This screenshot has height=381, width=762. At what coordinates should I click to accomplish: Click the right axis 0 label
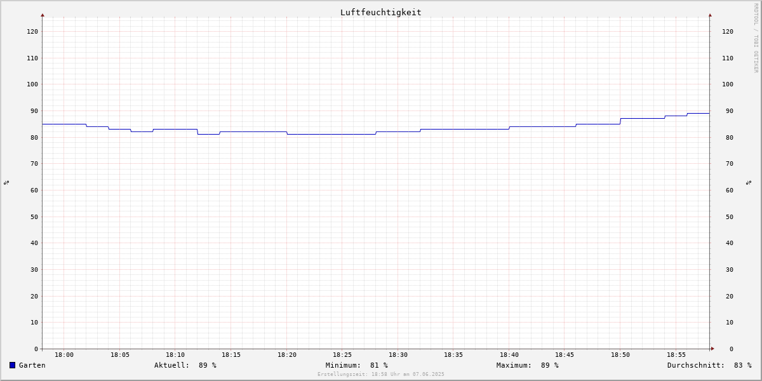coord(732,349)
